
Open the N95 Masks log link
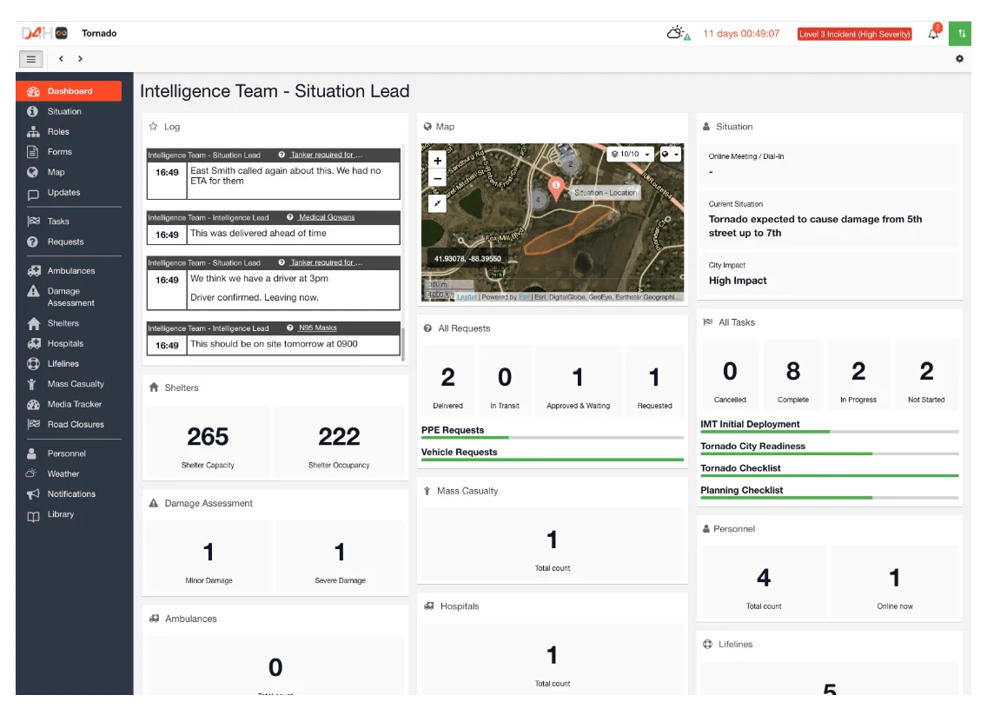318,328
